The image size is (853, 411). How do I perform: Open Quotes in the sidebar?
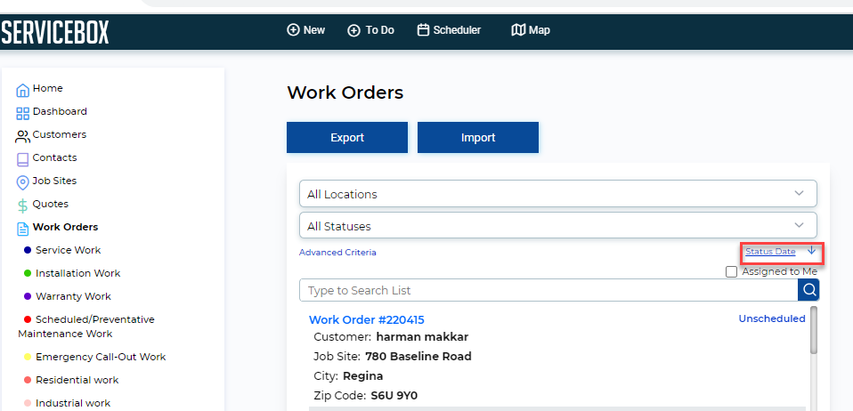point(51,204)
